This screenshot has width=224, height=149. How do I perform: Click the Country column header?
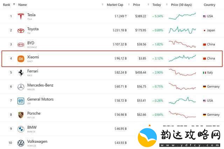tap(209, 5)
